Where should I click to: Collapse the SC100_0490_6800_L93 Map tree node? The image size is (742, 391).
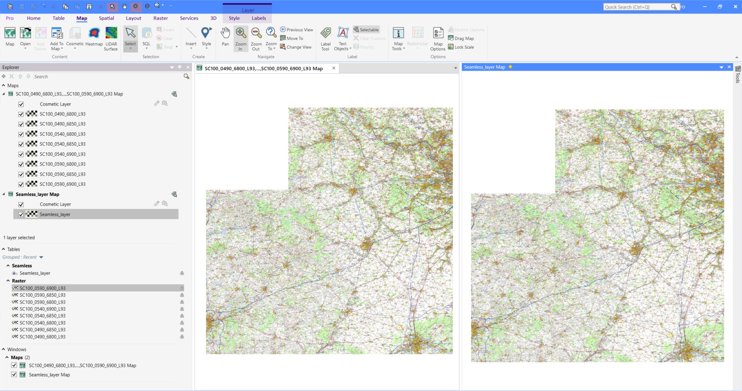click(x=3, y=94)
